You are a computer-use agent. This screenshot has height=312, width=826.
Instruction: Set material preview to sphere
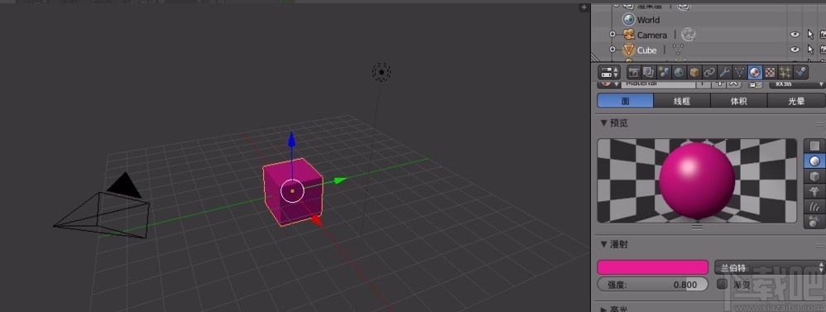(814, 161)
